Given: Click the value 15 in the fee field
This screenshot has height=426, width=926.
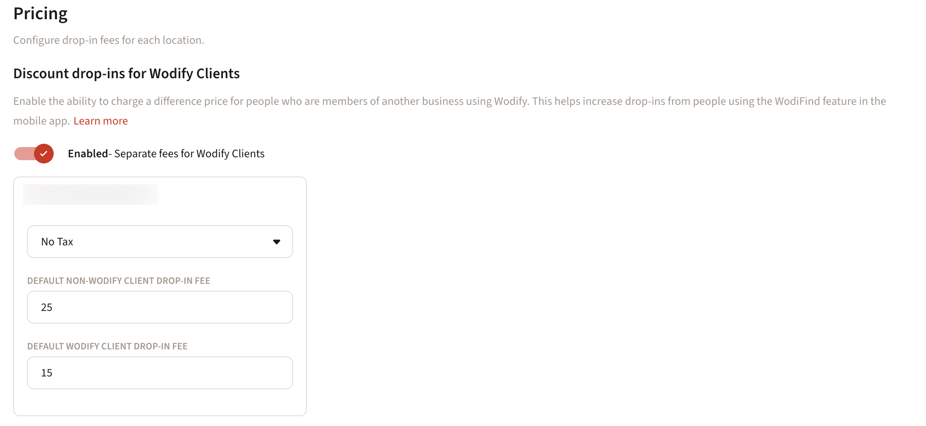Looking at the screenshot, I should pyautogui.click(x=47, y=373).
